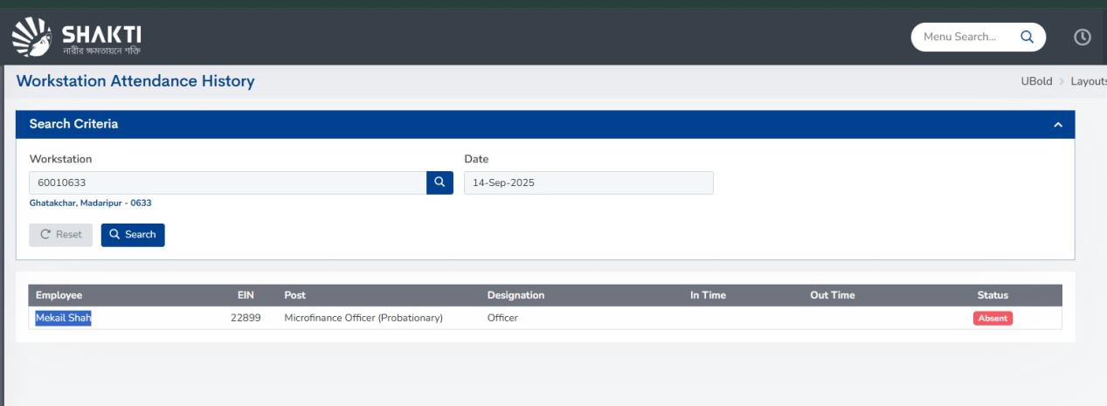Viewport: 1107px width, 406px height.
Task: Focus the Menu Search field
Action: coord(961,37)
